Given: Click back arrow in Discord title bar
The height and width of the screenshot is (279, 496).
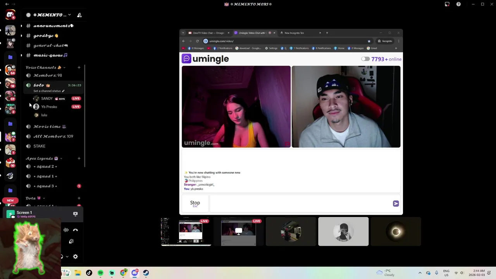Looking at the screenshot, I should coord(7,4).
